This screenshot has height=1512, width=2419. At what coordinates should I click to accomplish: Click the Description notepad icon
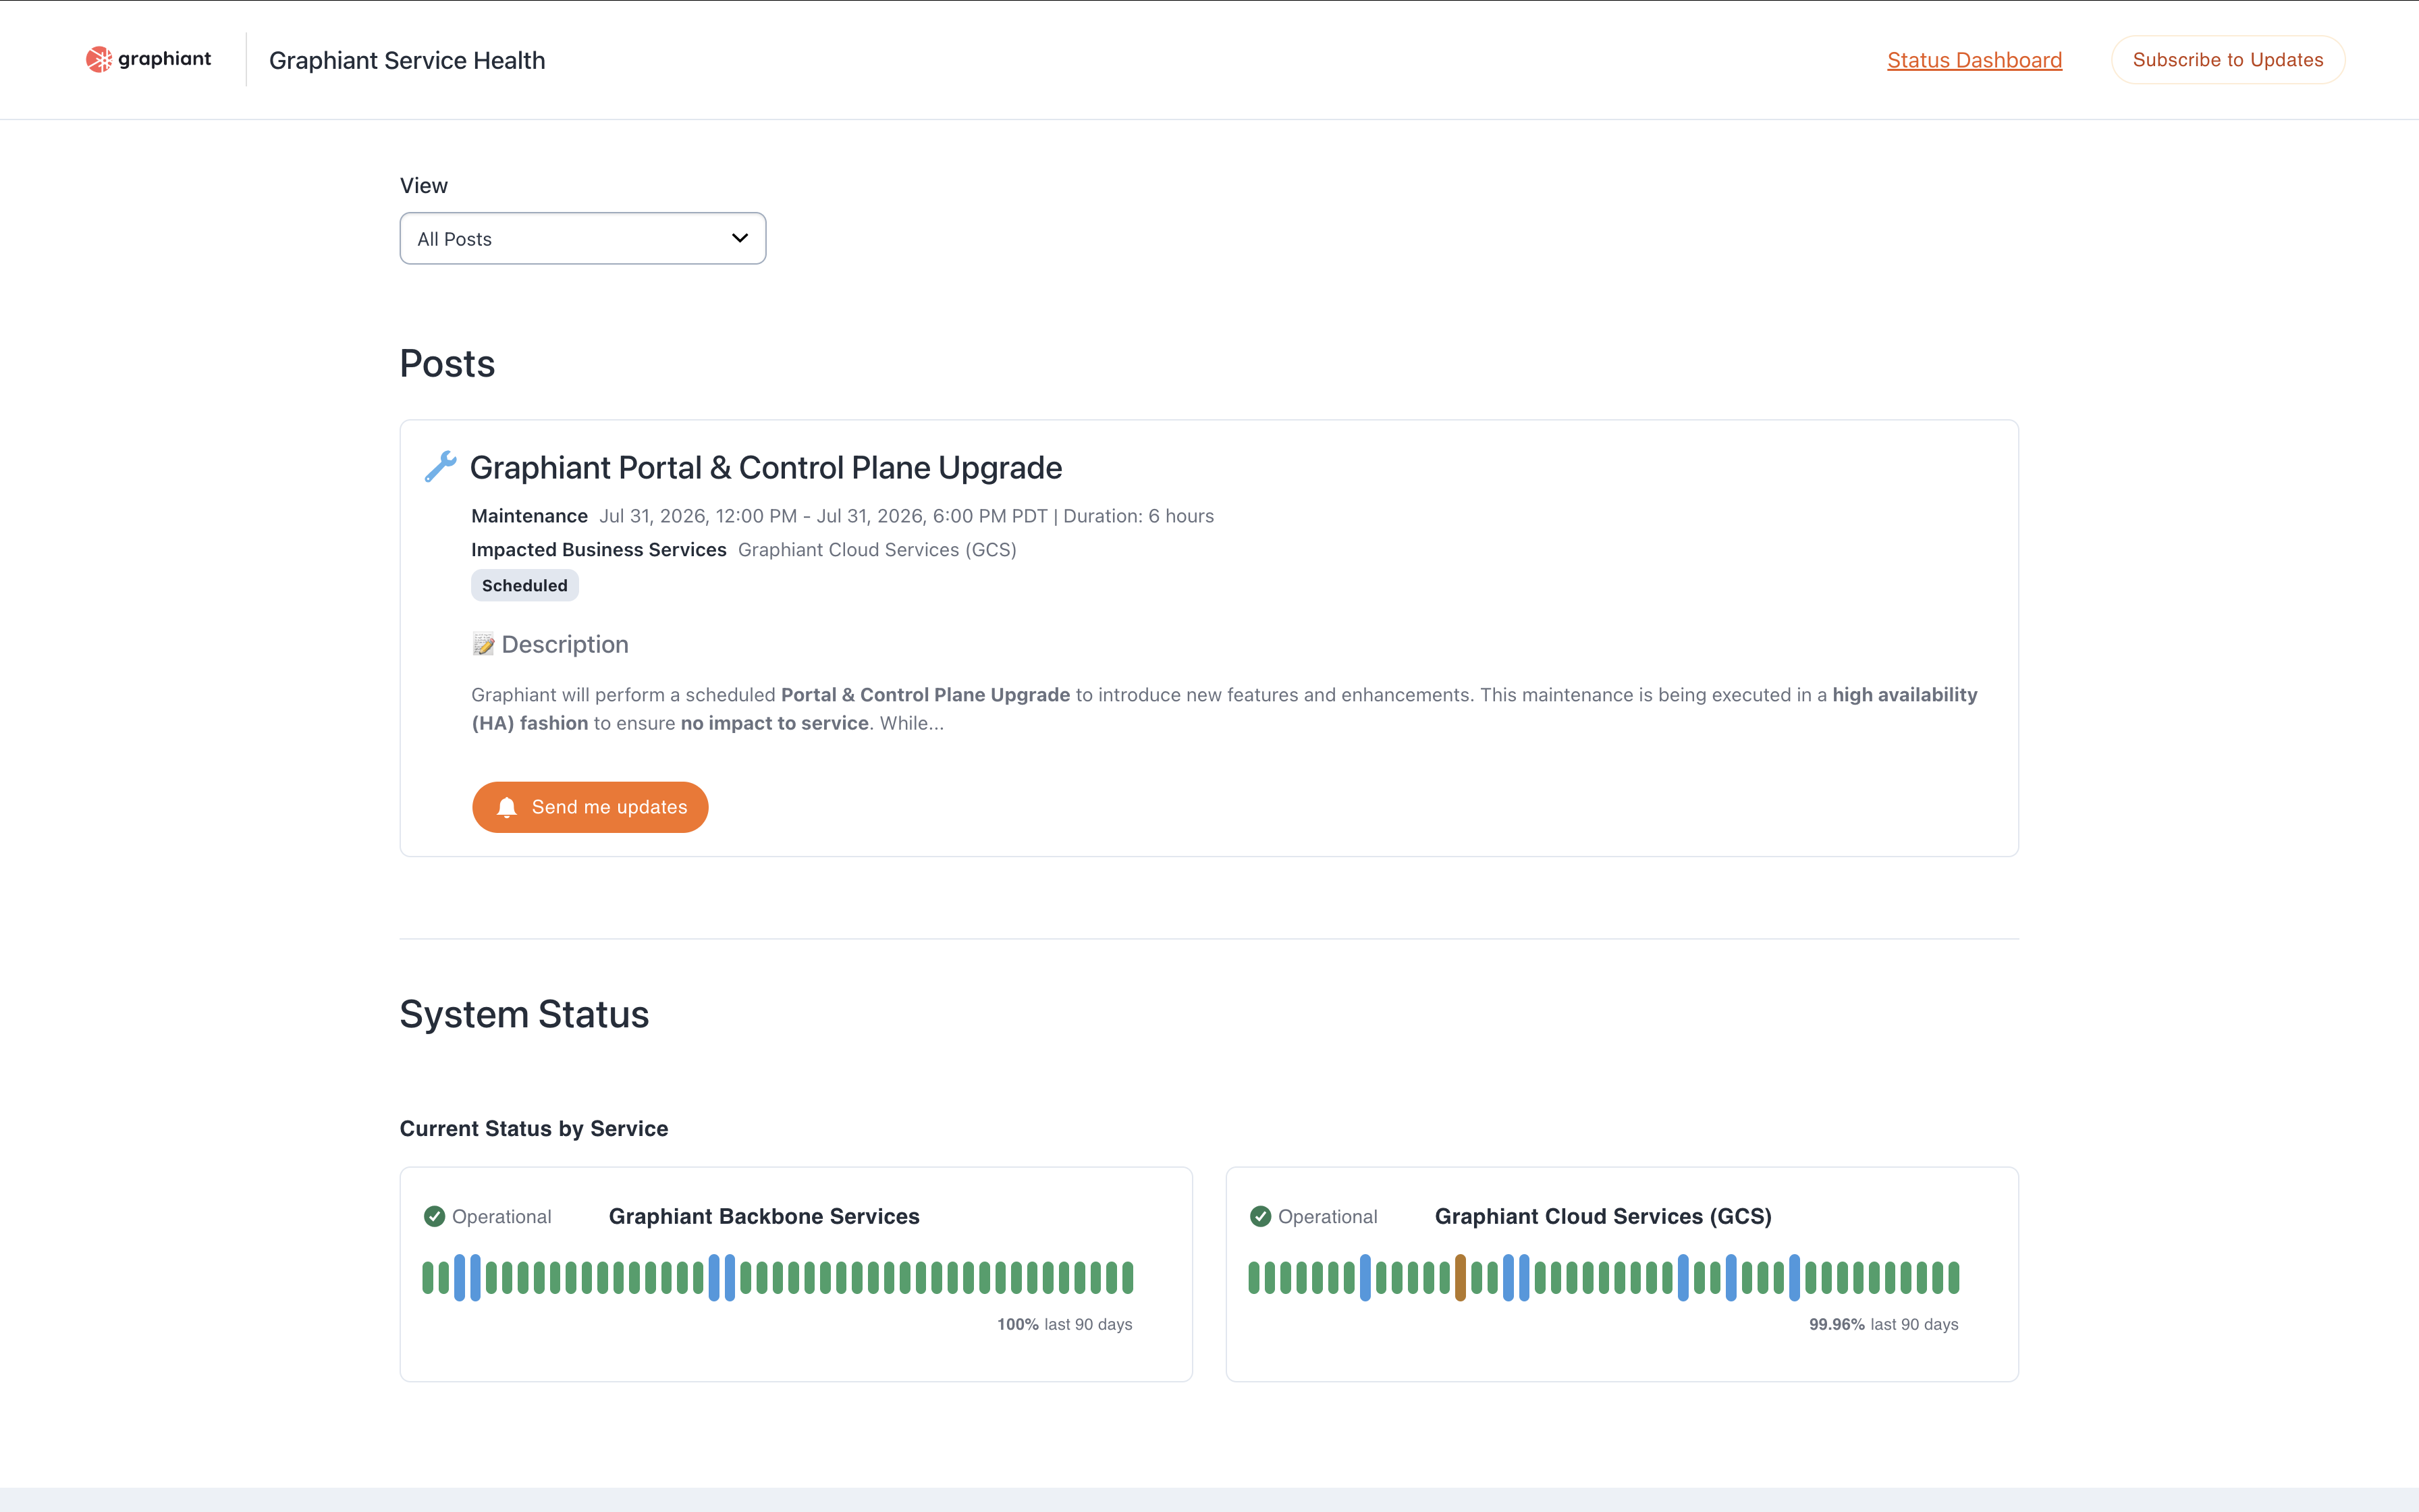(x=484, y=644)
